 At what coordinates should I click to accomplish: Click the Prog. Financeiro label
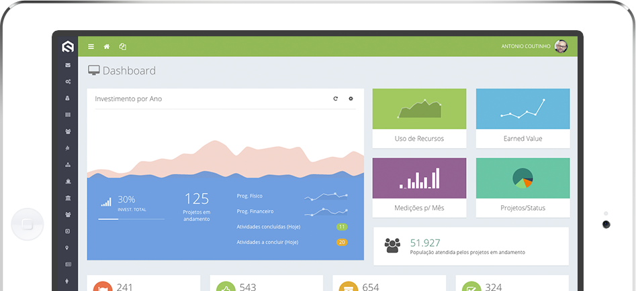[x=255, y=211]
